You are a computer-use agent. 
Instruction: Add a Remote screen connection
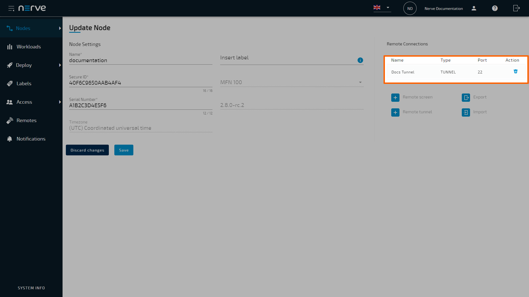tap(395, 98)
